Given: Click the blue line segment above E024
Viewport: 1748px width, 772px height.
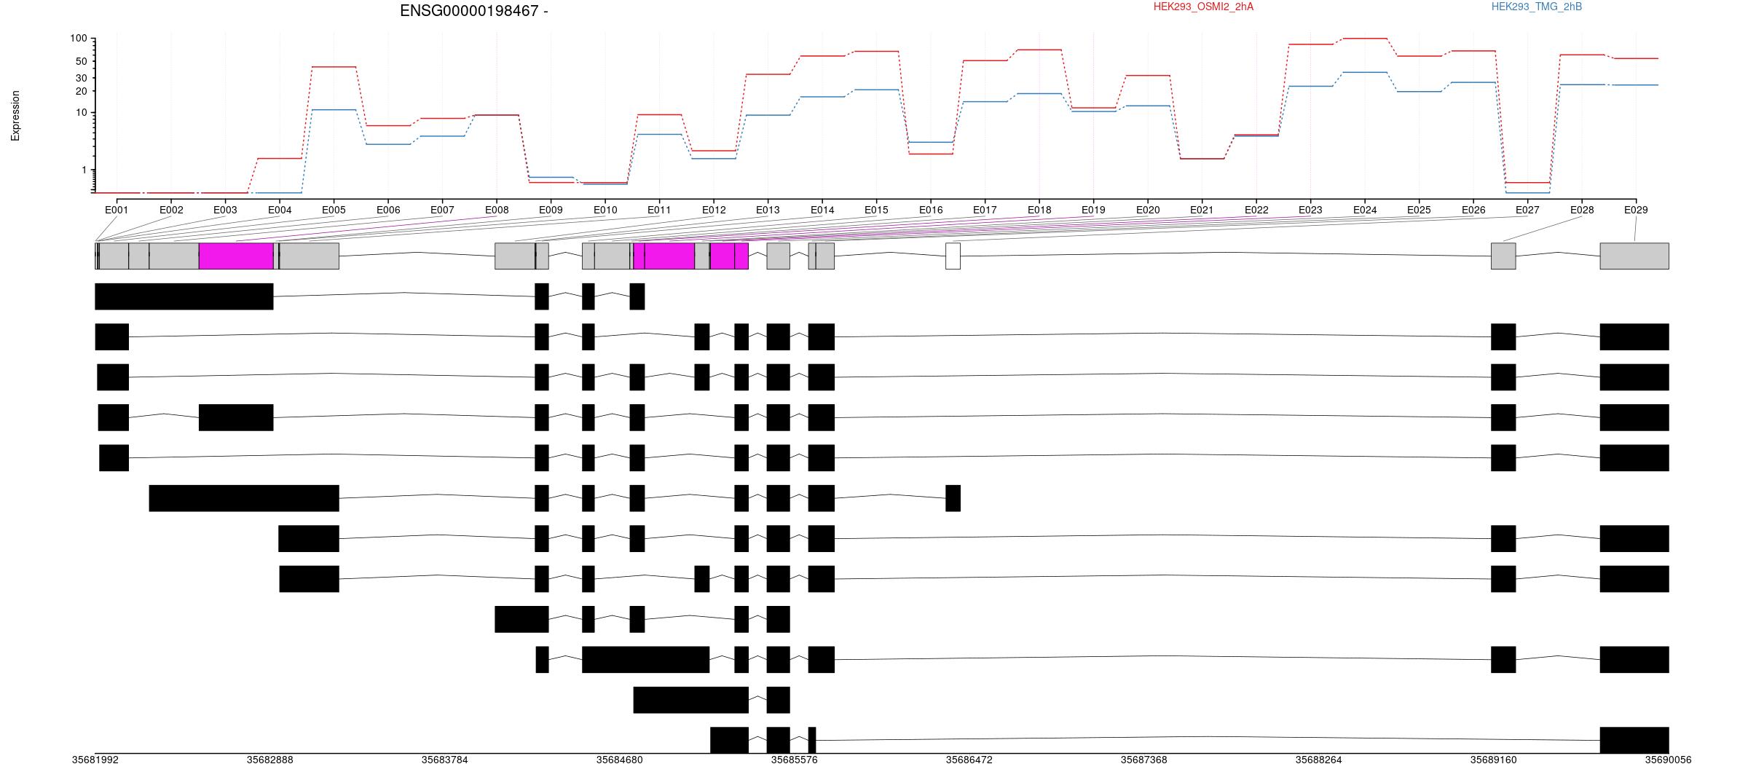Looking at the screenshot, I should tap(1365, 72).
